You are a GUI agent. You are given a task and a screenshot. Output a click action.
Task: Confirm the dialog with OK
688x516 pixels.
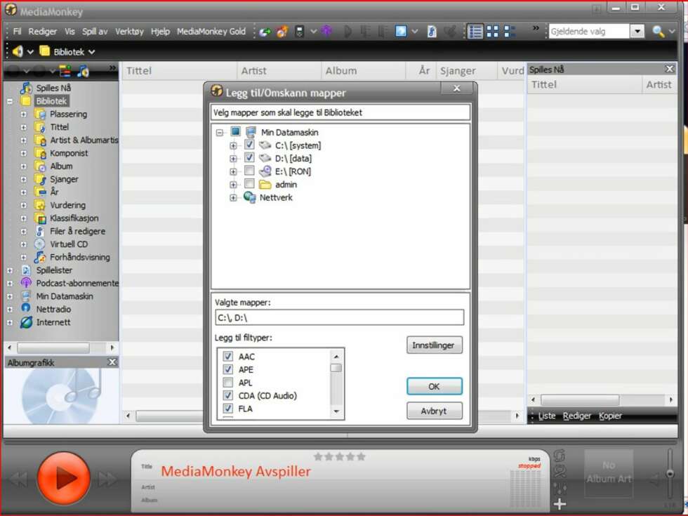(435, 386)
